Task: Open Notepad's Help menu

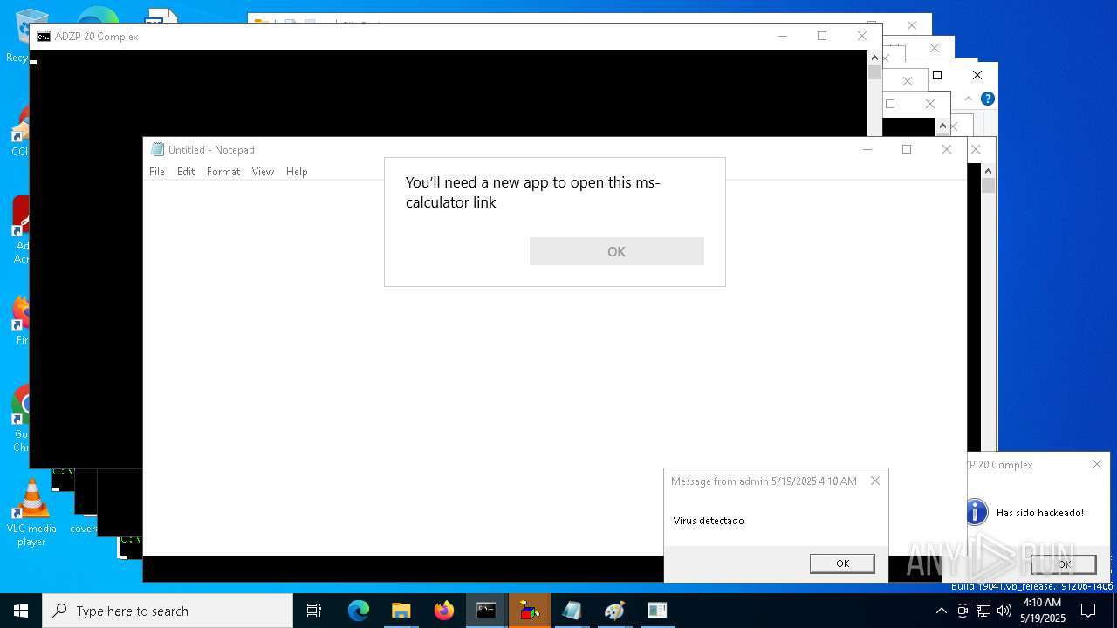Action: click(297, 172)
